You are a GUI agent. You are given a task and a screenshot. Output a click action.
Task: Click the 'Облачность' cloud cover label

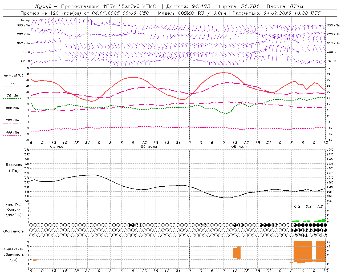(14, 231)
